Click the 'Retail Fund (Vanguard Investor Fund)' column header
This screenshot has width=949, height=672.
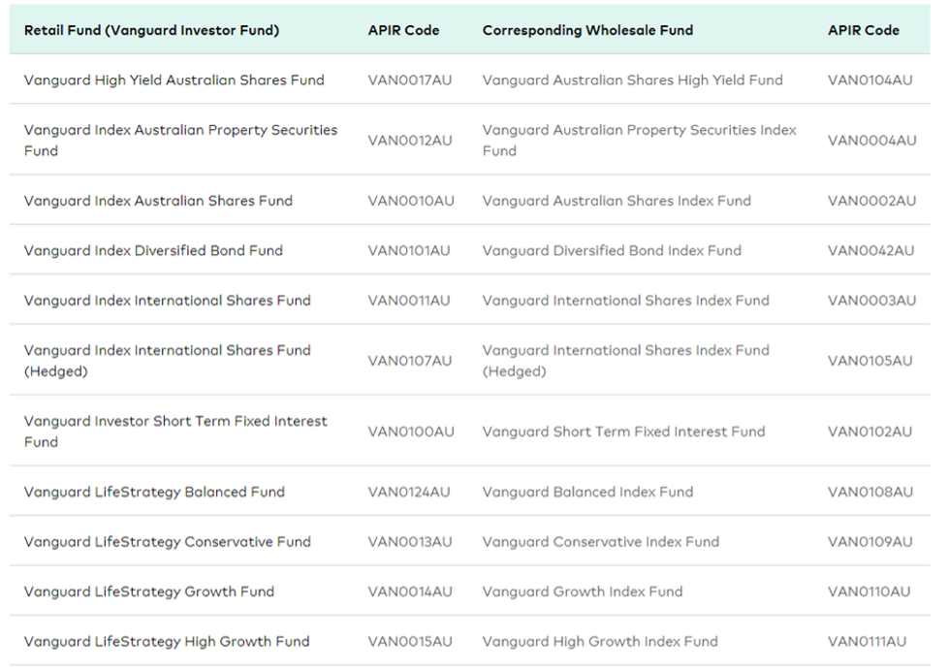click(151, 30)
